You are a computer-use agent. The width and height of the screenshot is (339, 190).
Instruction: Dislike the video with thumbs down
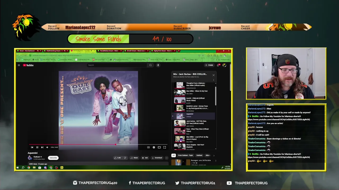coord(125,158)
